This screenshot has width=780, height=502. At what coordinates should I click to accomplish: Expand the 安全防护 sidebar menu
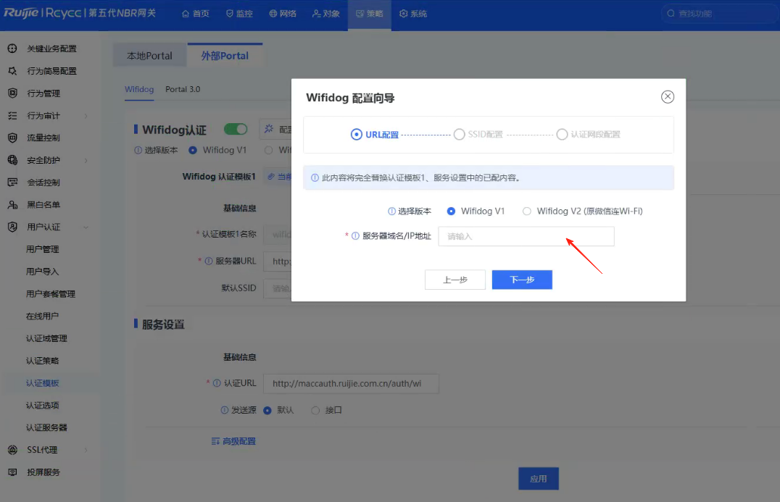(x=86, y=160)
